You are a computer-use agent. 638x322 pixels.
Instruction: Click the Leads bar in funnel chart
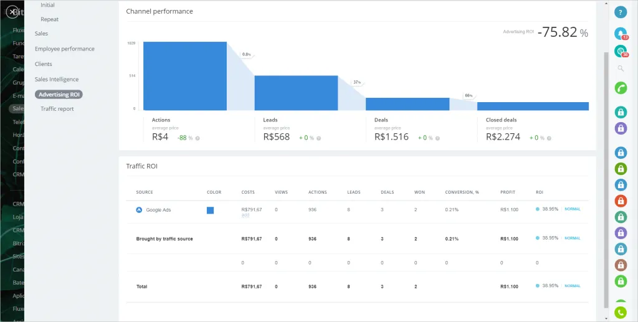coord(296,93)
